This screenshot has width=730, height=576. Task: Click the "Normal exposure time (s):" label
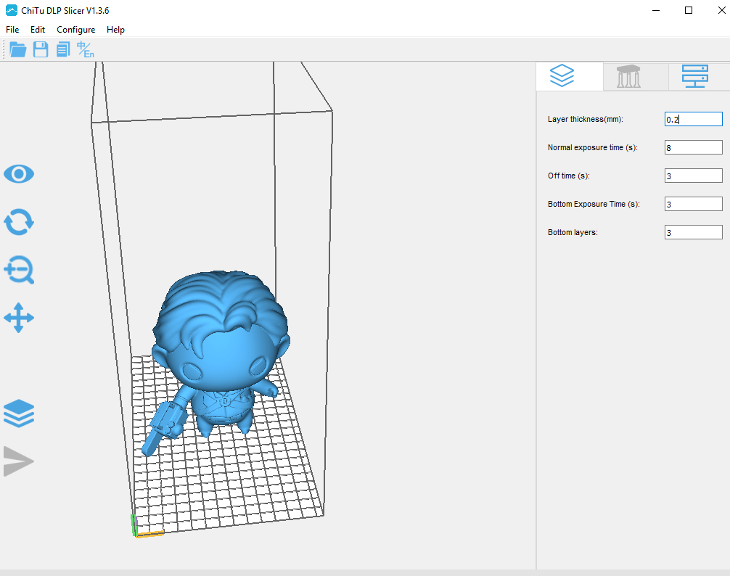[x=593, y=147]
